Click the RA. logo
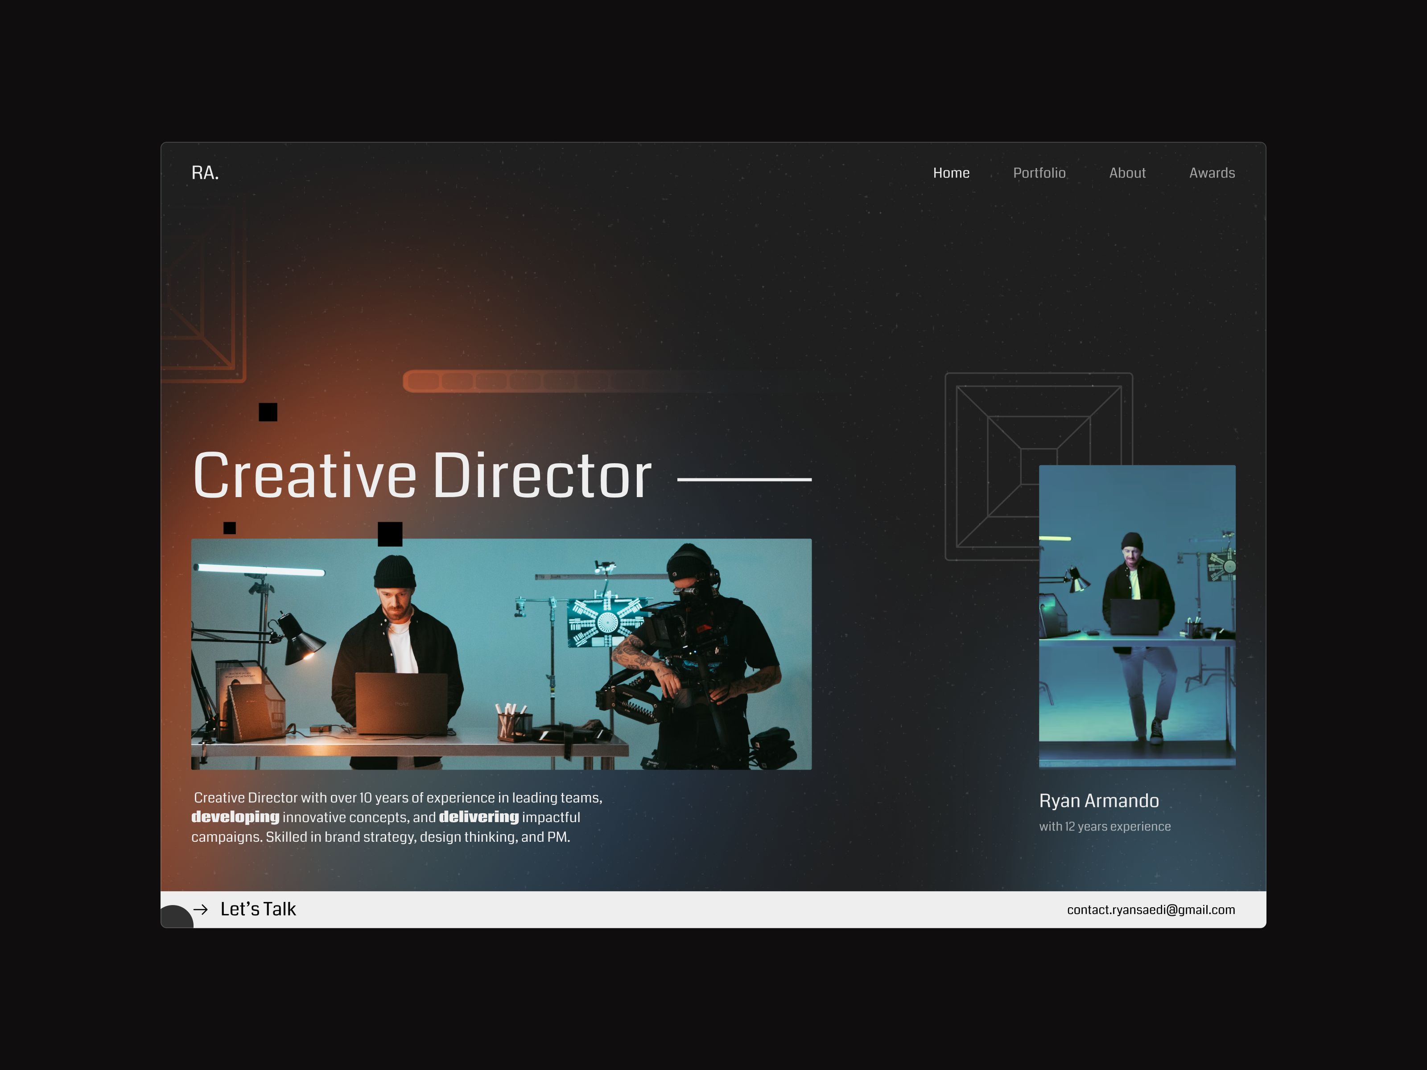 click(205, 173)
